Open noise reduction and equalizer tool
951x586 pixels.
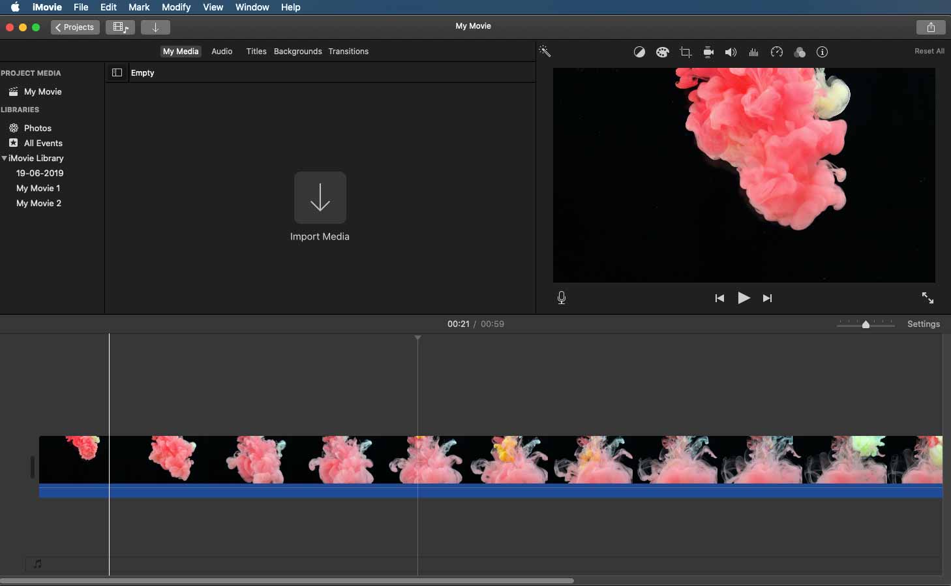753,52
